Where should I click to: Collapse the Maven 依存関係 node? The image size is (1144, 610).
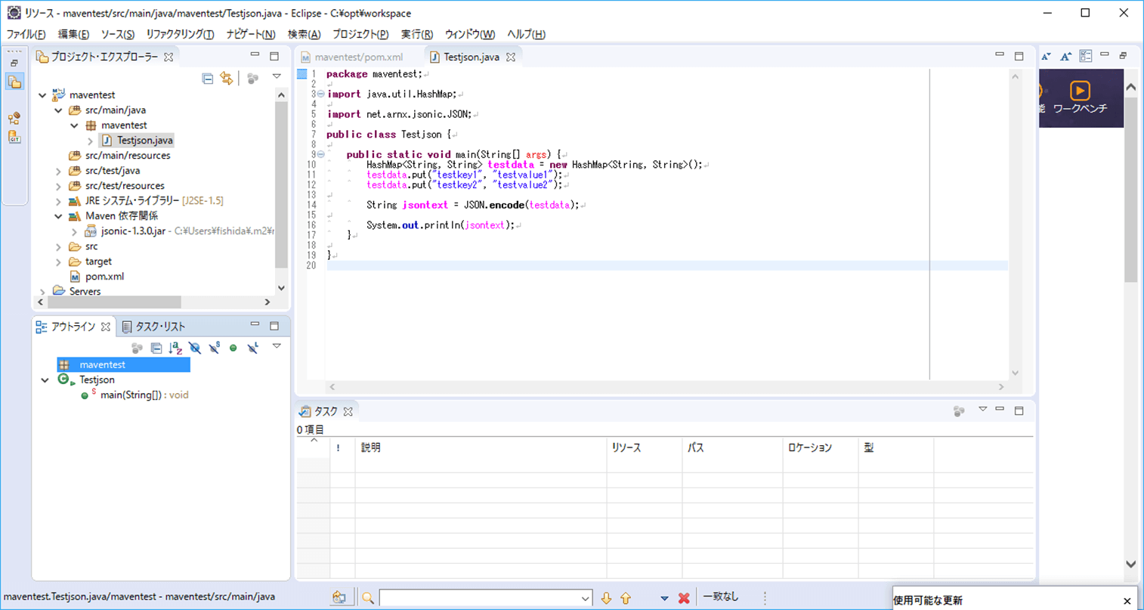point(58,216)
